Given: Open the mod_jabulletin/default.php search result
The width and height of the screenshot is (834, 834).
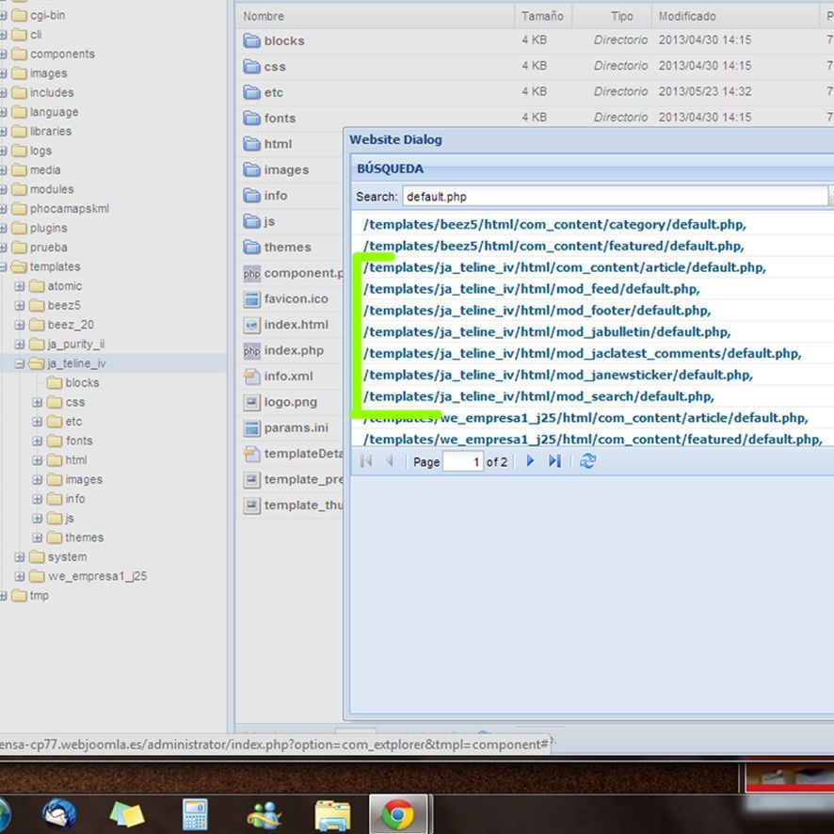Looking at the screenshot, I should (x=547, y=332).
